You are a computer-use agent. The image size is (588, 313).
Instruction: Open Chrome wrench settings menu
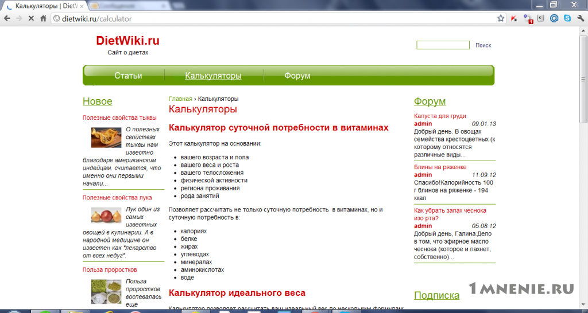point(581,18)
